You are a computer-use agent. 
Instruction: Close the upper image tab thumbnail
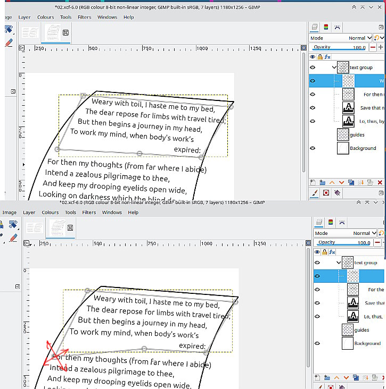[65, 33]
